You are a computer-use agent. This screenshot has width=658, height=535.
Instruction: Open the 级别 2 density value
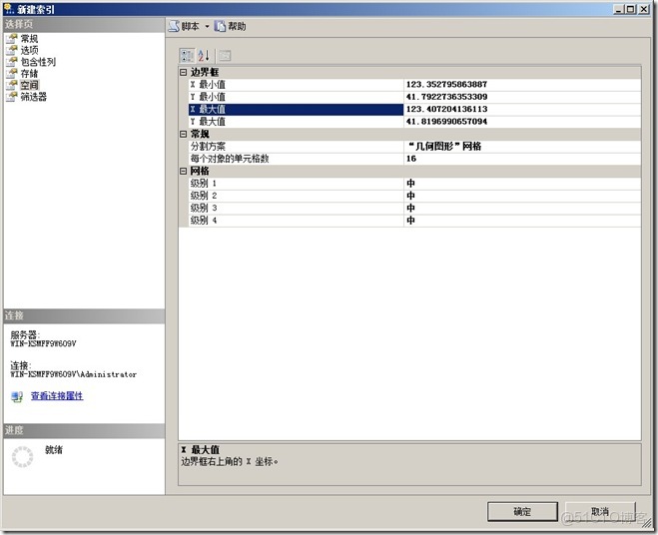(x=522, y=196)
